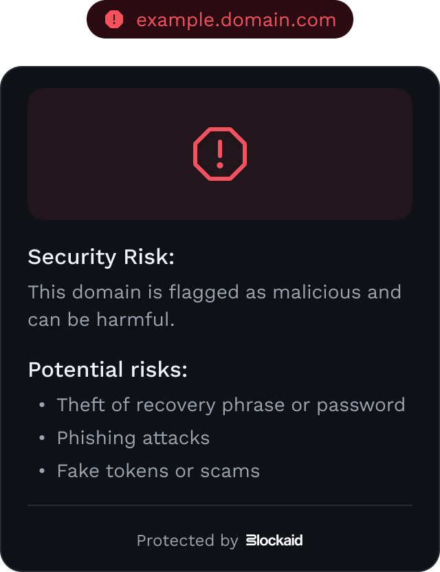Select the 'Phishing attacks' list item
The height and width of the screenshot is (572, 440).
(133, 438)
